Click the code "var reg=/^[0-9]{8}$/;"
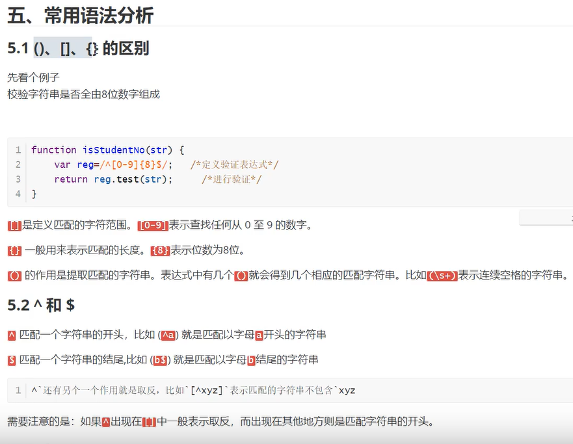The width and height of the screenshot is (573, 444). pyautogui.click(x=113, y=164)
